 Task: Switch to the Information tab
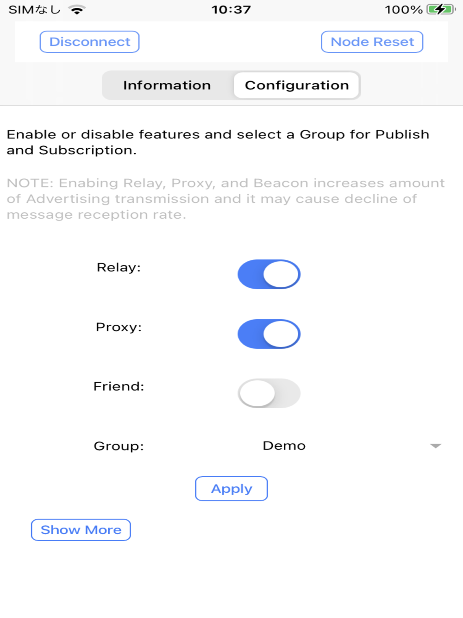pos(167,85)
